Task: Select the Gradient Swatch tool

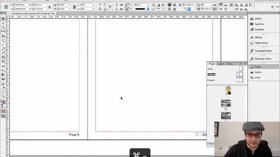Action: point(3,75)
